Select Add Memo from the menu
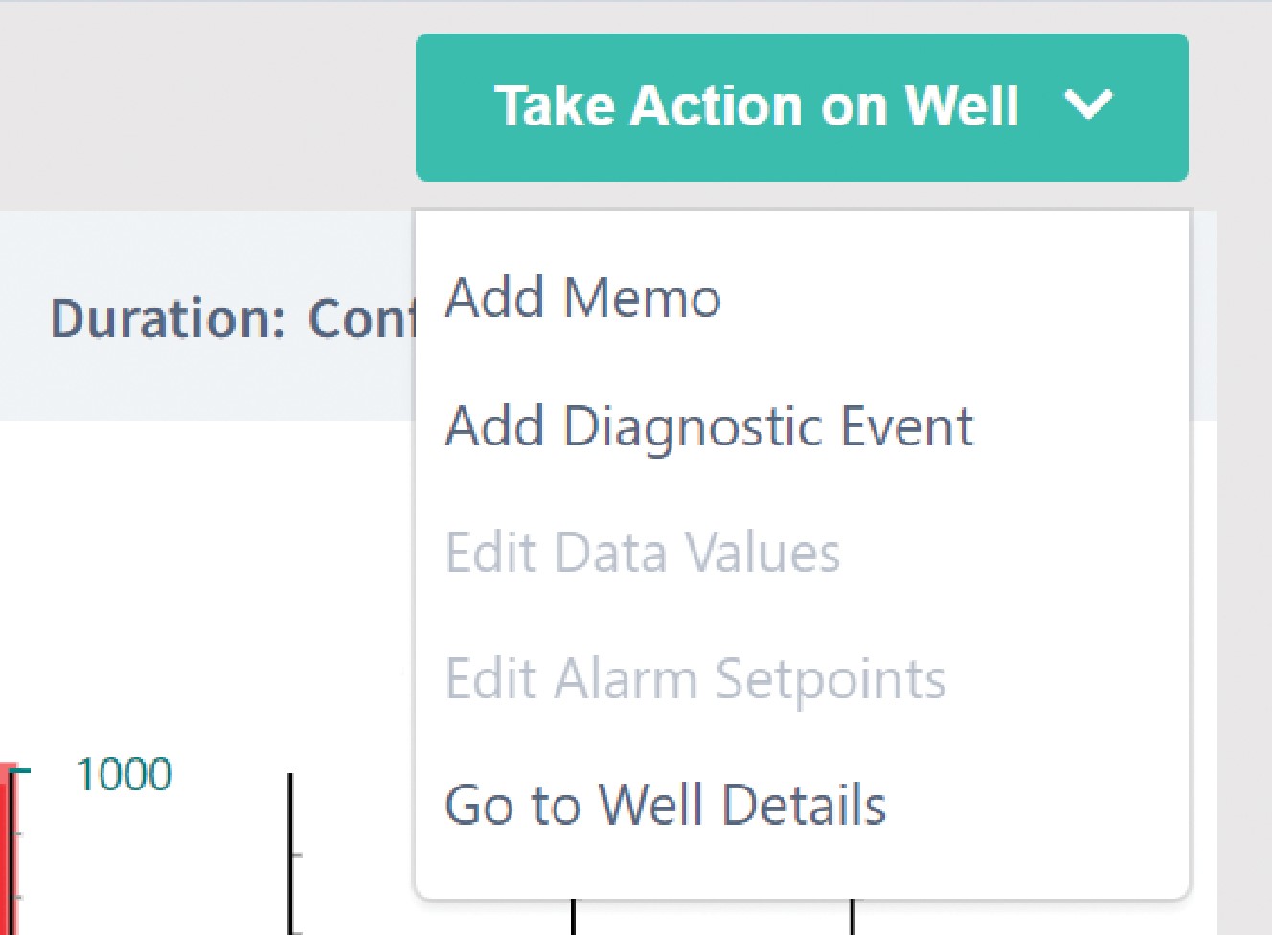 click(x=583, y=297)
